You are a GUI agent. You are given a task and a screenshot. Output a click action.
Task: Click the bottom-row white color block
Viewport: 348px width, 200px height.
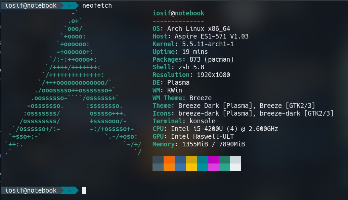pyautogui.click(x=236, y=167)
